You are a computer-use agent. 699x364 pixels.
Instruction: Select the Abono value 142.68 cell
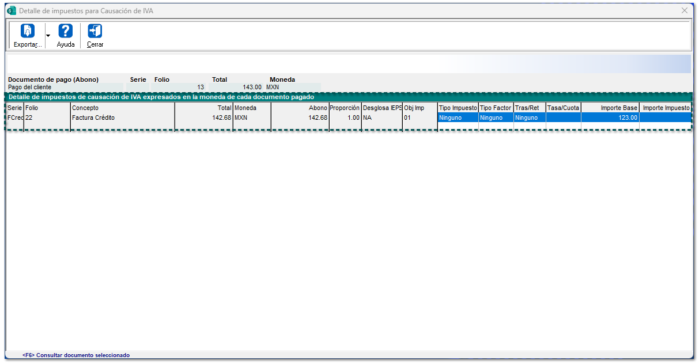(300, 117)
